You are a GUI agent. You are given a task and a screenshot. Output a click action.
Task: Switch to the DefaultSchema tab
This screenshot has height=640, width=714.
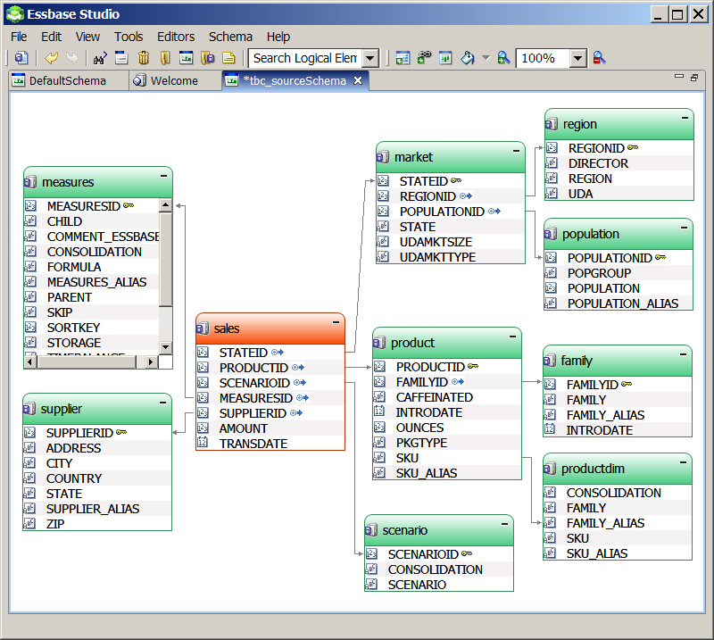(68, 80)
